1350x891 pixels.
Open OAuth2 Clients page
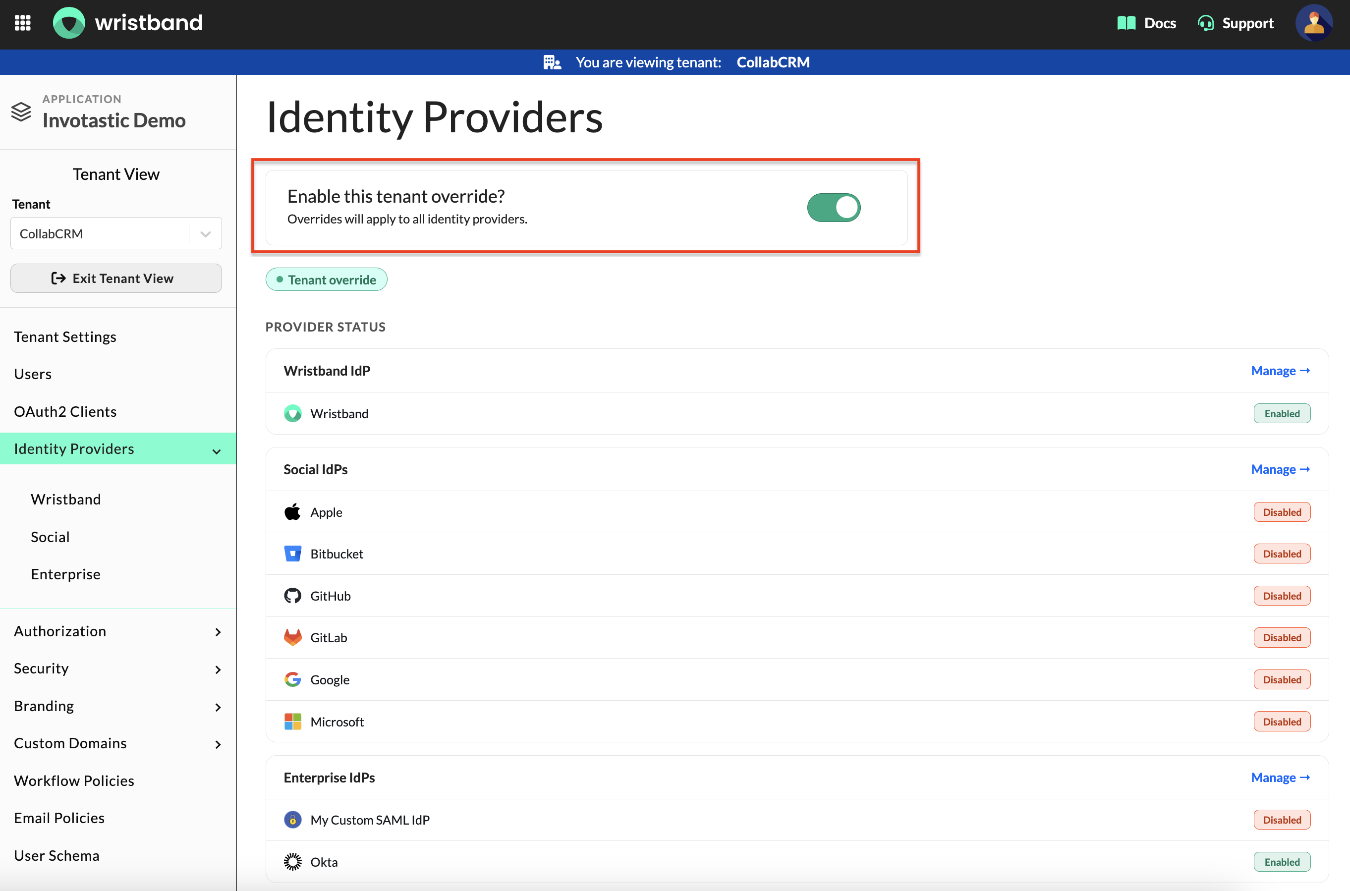[65, 411]
